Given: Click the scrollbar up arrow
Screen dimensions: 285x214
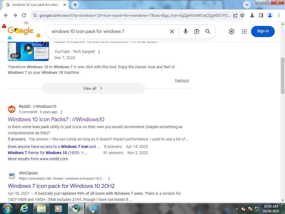Looking at the screenshot, I should (x=283, y=24).
